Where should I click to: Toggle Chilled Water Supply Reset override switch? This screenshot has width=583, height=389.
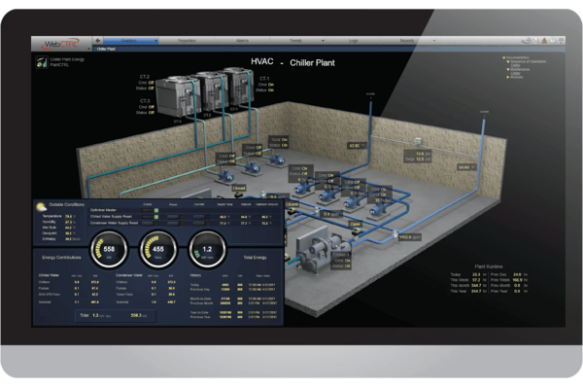pos(201,217)
